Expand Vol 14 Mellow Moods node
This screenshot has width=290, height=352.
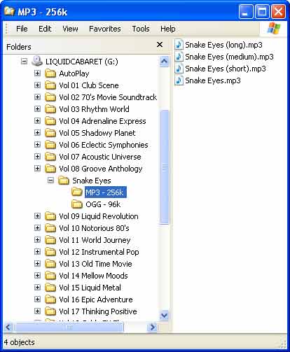coord(37,276)
